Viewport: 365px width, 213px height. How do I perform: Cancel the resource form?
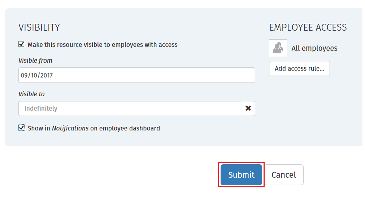[x=284, y=175]
